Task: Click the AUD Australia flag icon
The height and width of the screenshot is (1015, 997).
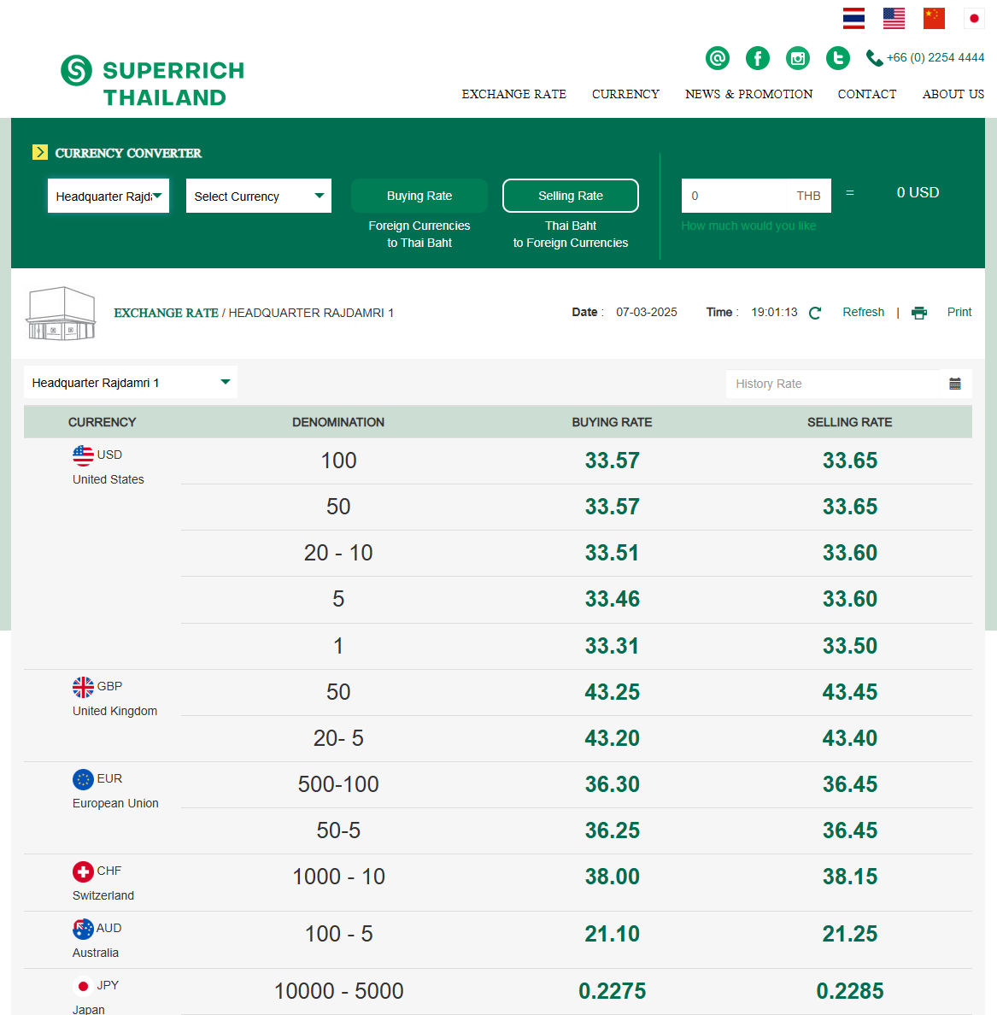Action: click(83, 929)
